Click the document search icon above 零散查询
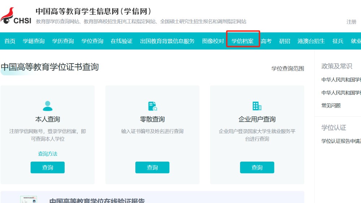Image resolution: width=361 pixels, height=203 pixels. coord(152,106)
